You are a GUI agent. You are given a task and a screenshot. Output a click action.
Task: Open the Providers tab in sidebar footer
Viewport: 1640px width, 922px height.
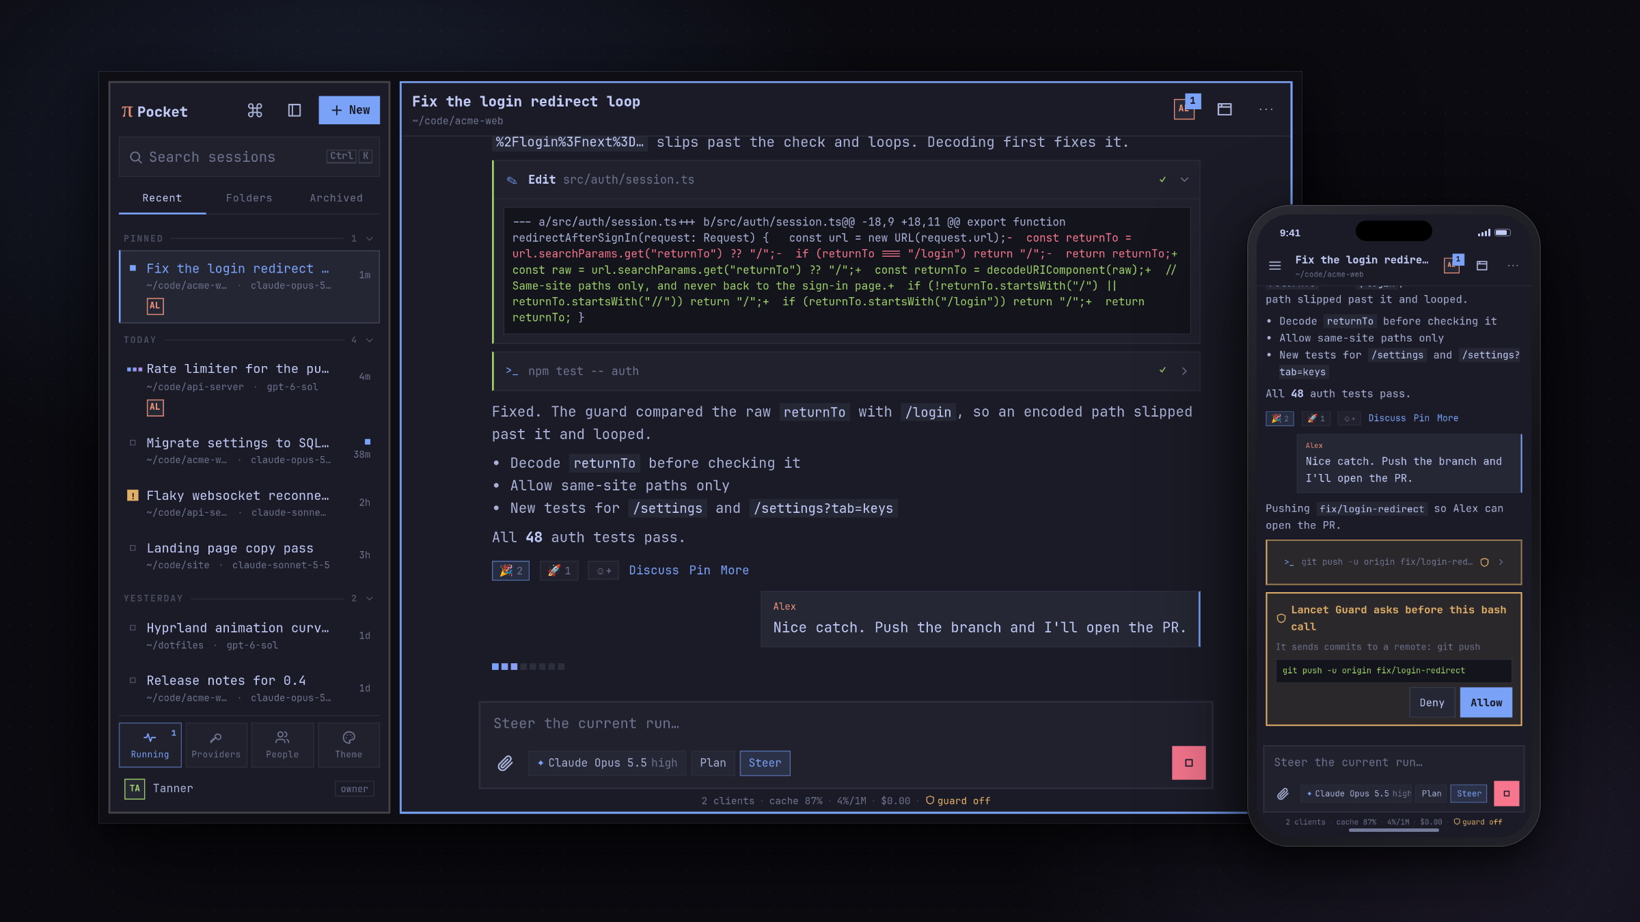216,745
